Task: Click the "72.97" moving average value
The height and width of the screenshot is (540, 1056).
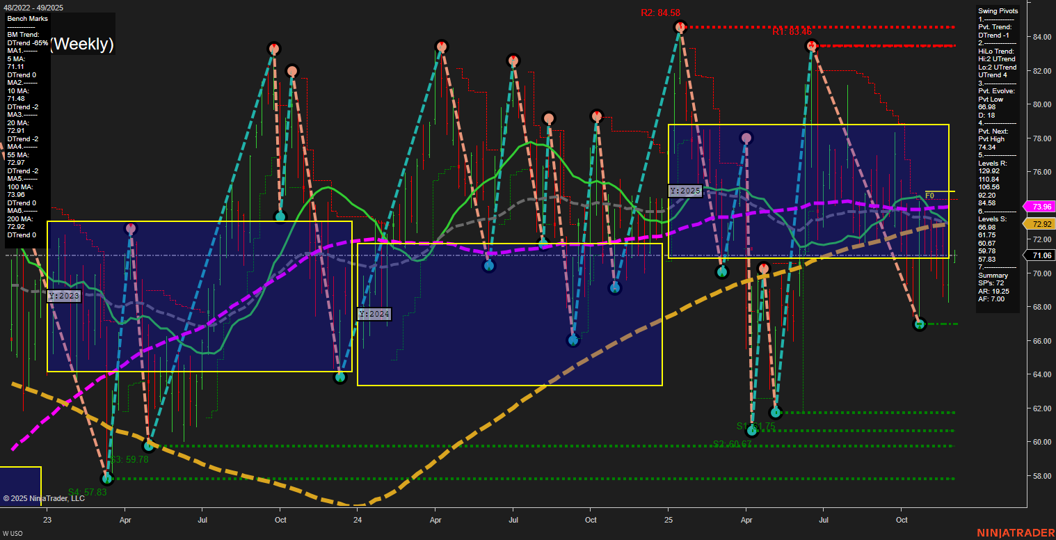Action: point(16,163)
